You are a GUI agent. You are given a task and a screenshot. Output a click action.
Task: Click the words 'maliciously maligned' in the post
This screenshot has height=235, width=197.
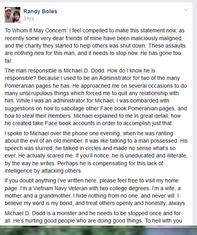(157, 38)
